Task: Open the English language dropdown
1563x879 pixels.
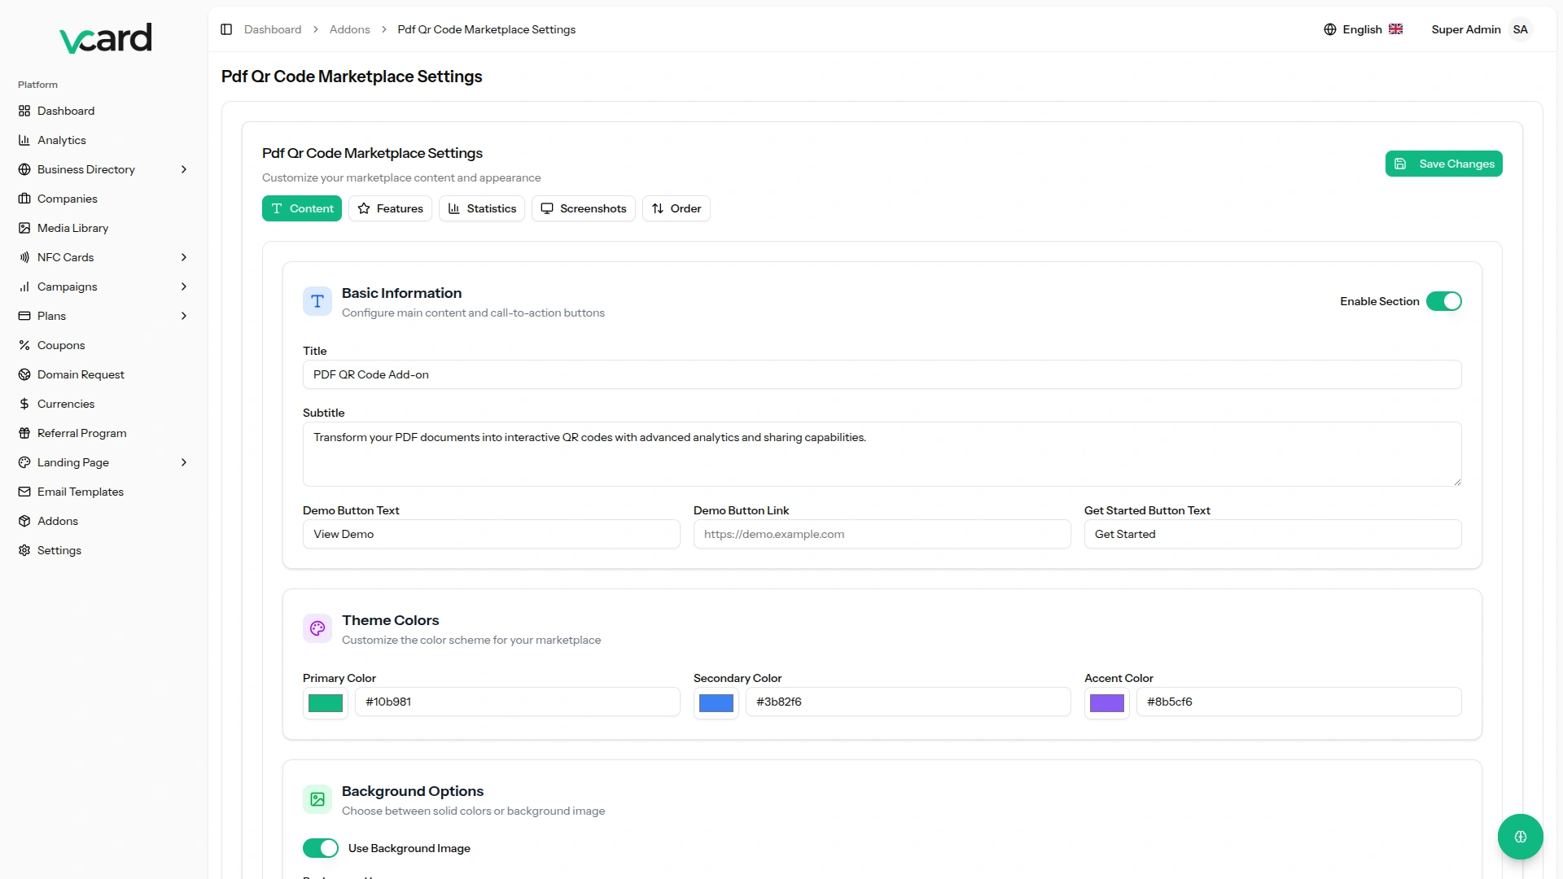Action: click(1364, 29)
